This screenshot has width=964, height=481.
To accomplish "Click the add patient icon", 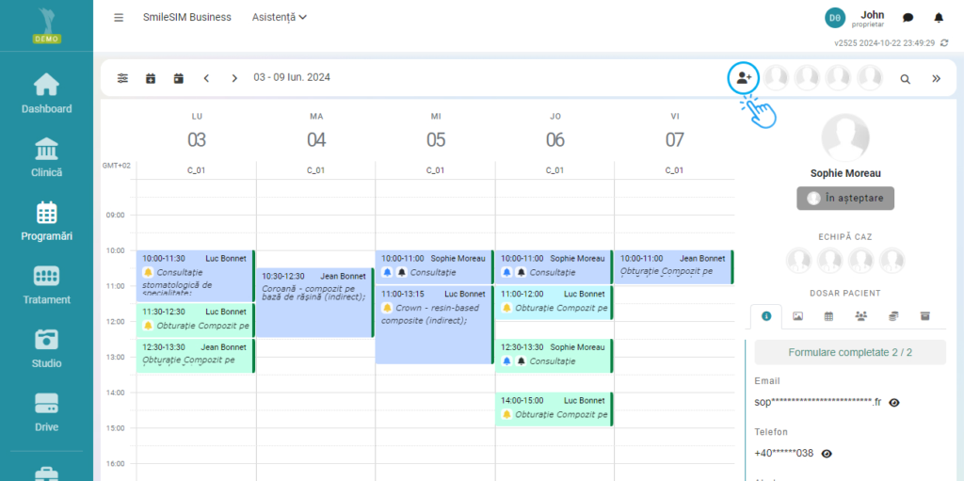I will pyautogui.click(x=744, y=78).
